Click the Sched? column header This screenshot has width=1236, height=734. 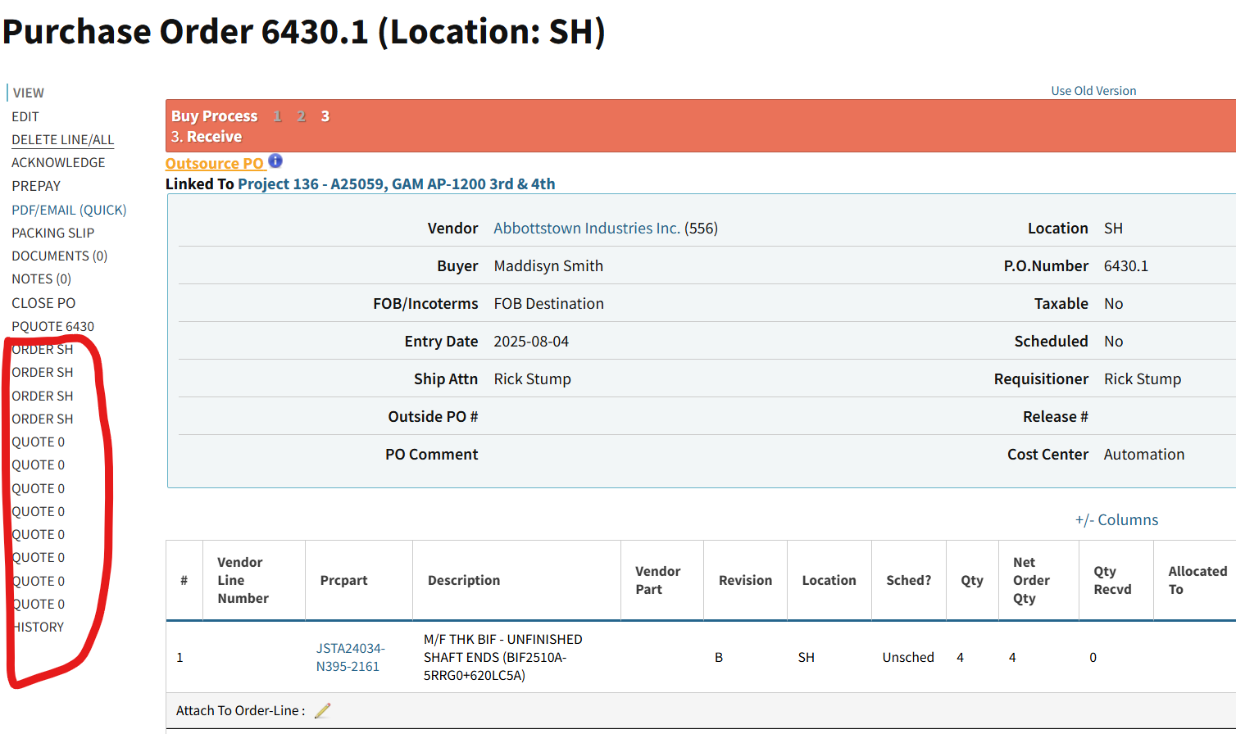pos(908,580)
